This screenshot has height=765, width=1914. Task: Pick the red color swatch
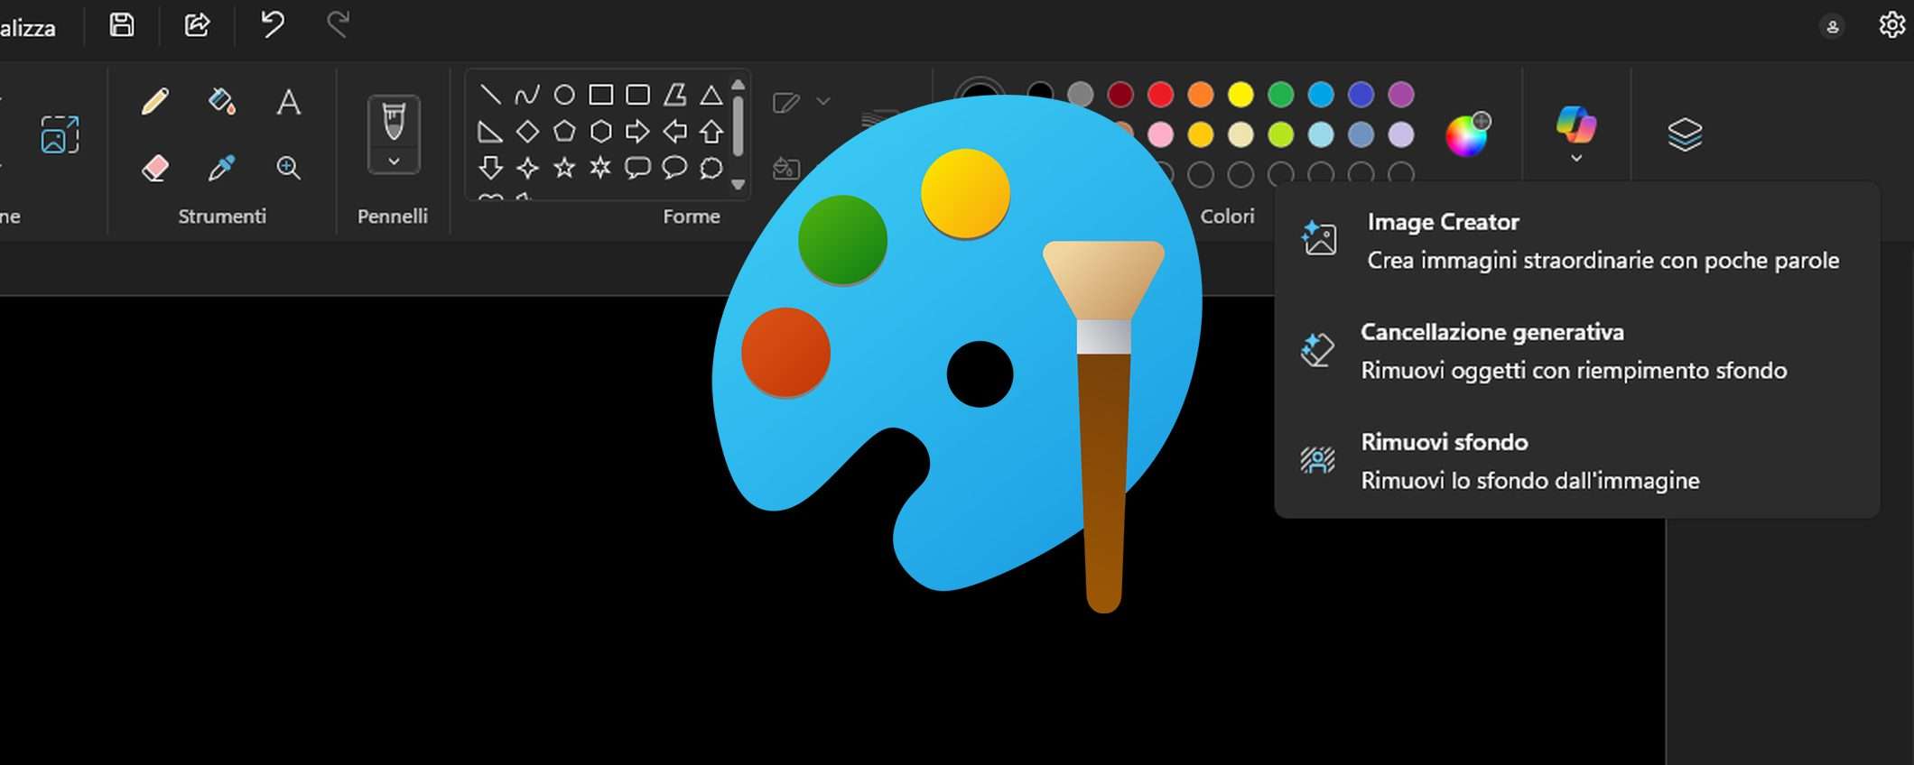tap(1160, 95)
